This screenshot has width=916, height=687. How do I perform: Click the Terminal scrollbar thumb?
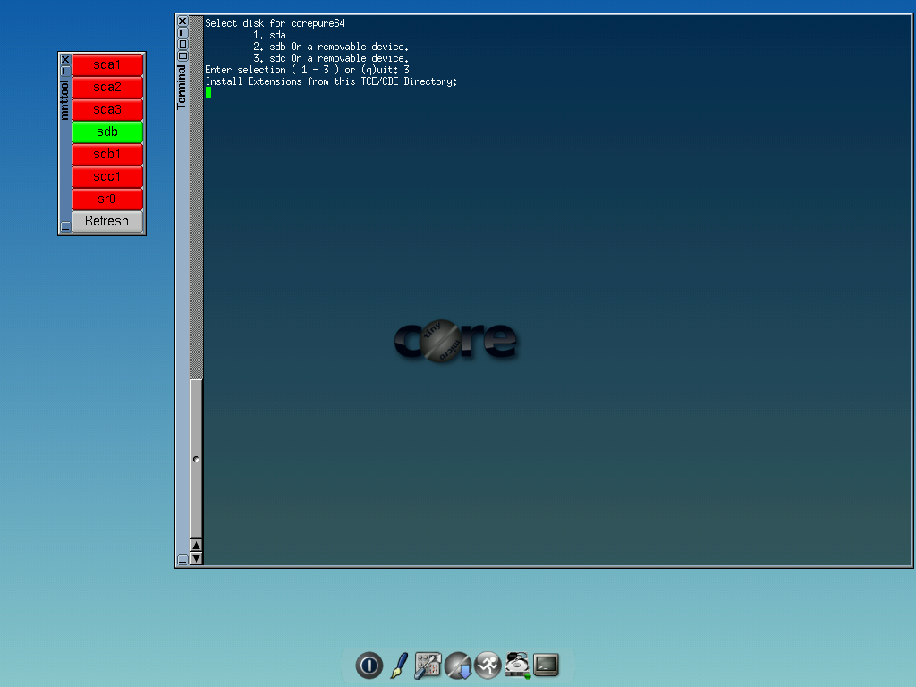196,459
